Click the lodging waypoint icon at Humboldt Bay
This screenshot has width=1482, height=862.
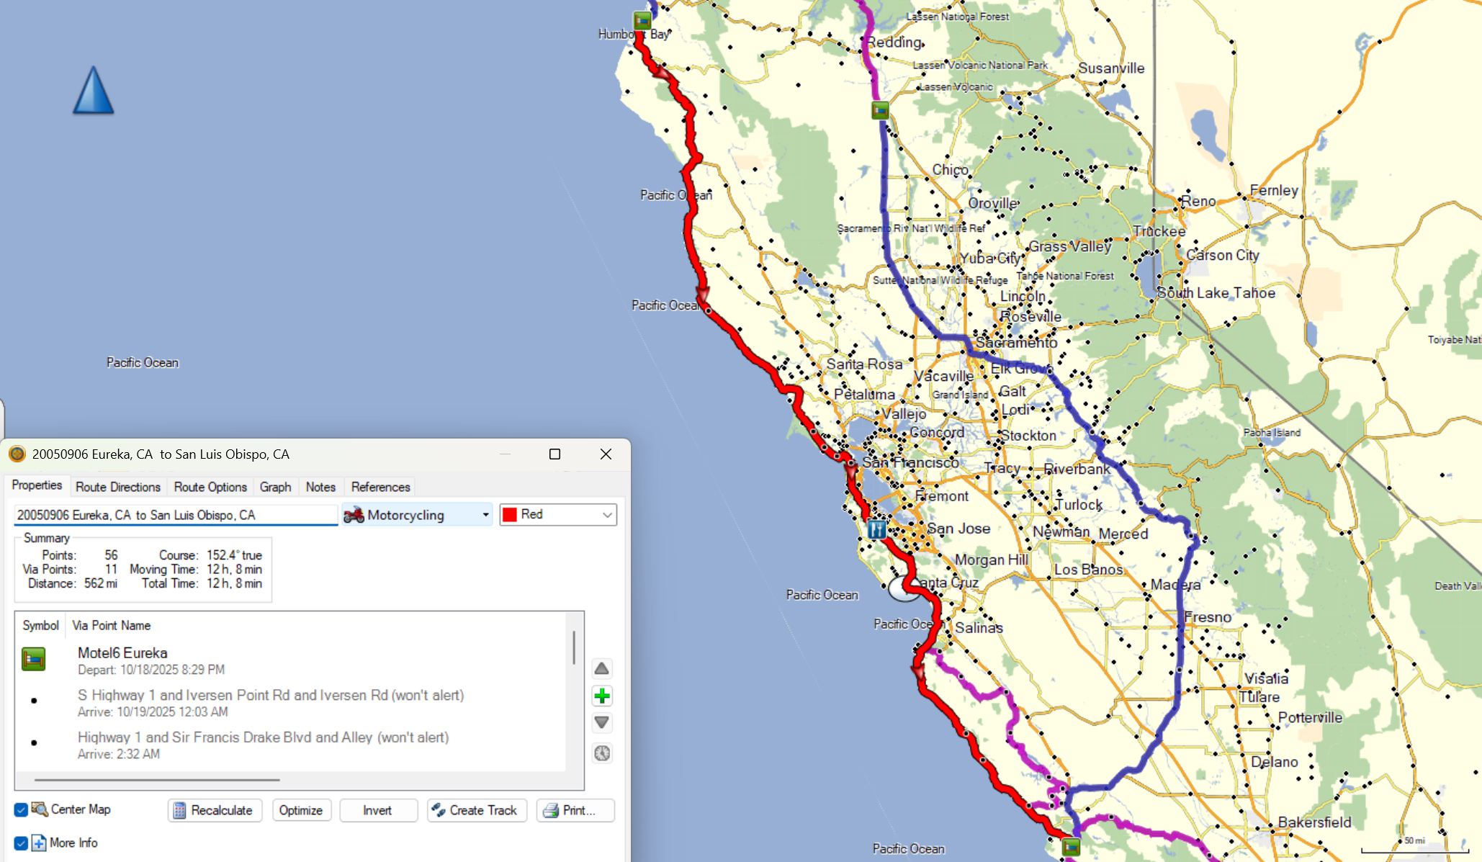pos(642,20)
